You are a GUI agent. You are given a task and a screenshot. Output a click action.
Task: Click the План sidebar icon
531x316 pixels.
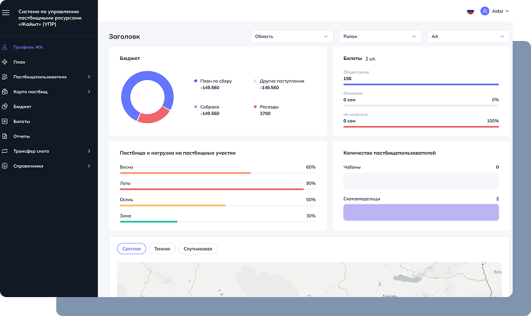[x=5, y=62]
